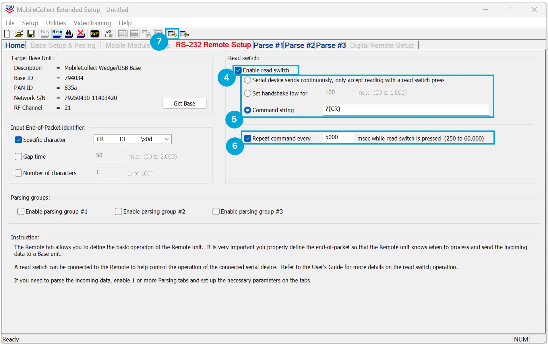Select Set handshake low for option
The image size is (548, 345).
pos(247,93)
